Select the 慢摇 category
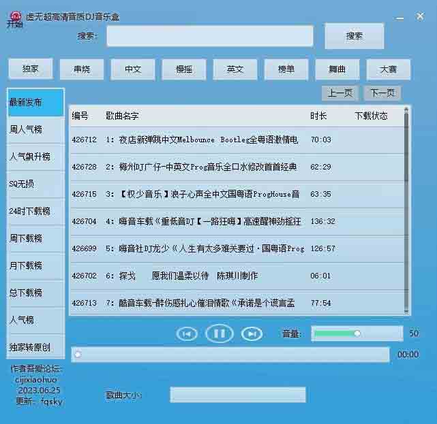 coord(184,69)
